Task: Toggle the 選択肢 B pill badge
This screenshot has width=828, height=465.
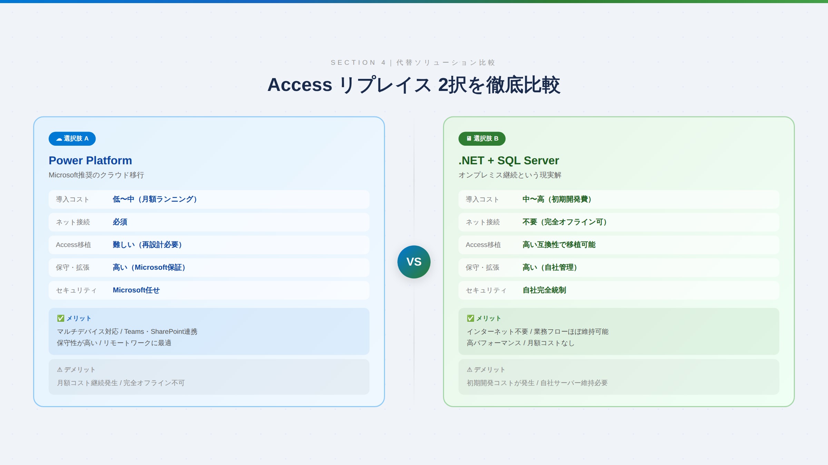Action: tap(482, 138)
